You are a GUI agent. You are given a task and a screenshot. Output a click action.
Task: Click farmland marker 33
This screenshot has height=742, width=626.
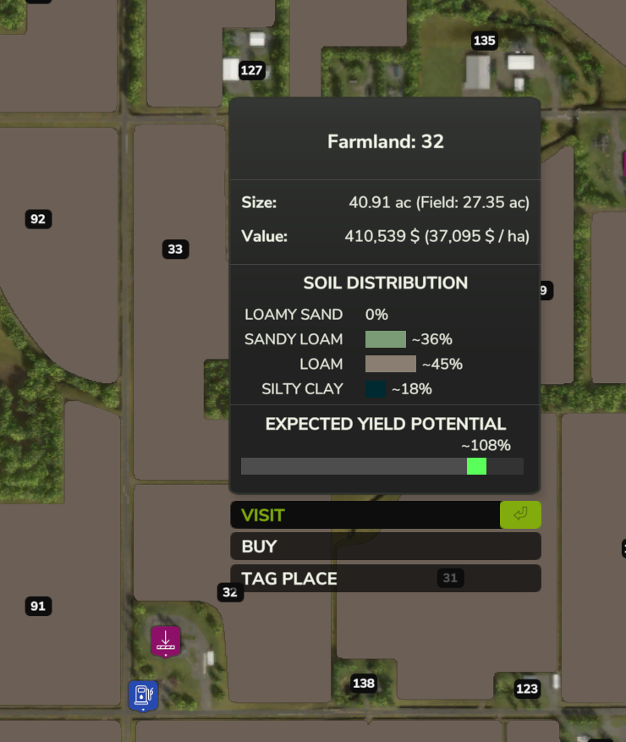click(x=176, y=250)
